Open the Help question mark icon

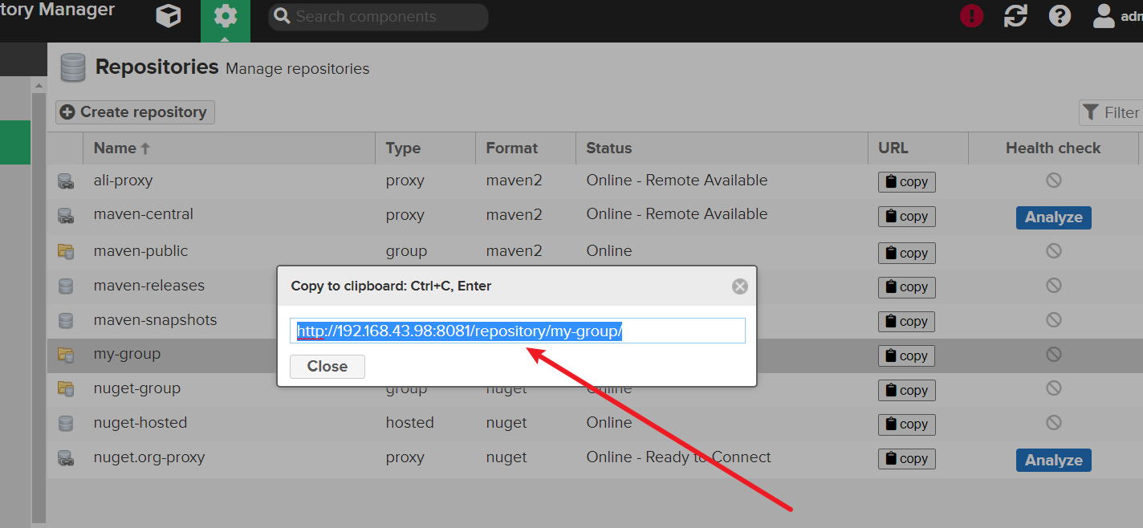pyautogui.click(x=1060, y=16)
